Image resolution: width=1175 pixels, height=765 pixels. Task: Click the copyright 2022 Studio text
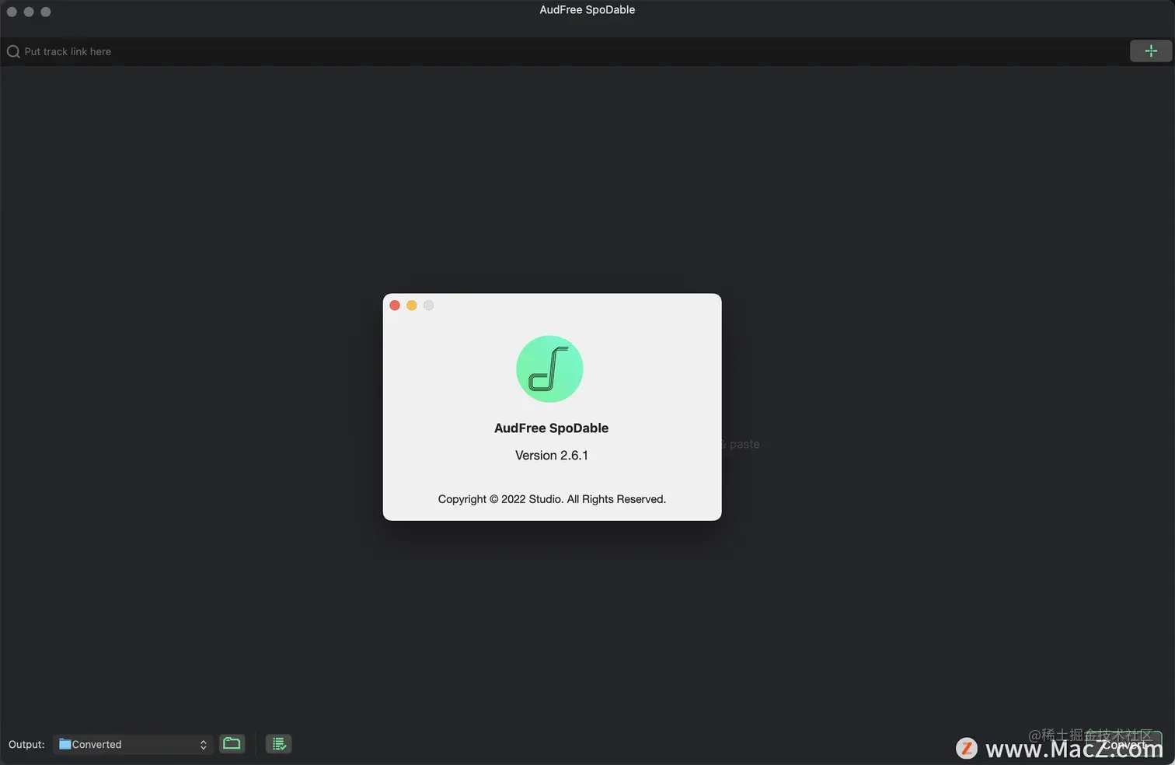click(x=552, y=499)
